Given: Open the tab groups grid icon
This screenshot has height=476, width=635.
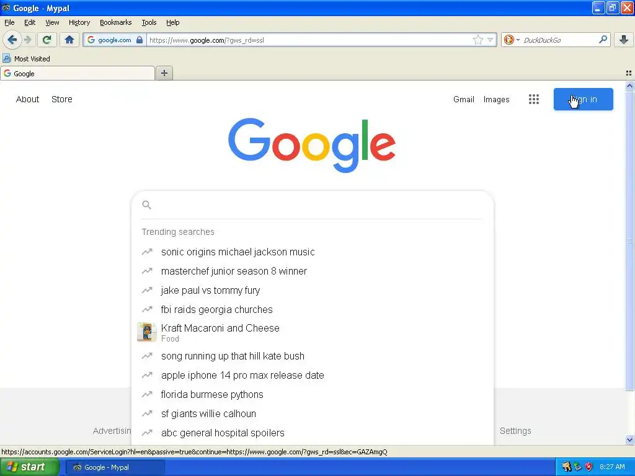Looking at the screenshot, I should (629, 73).
